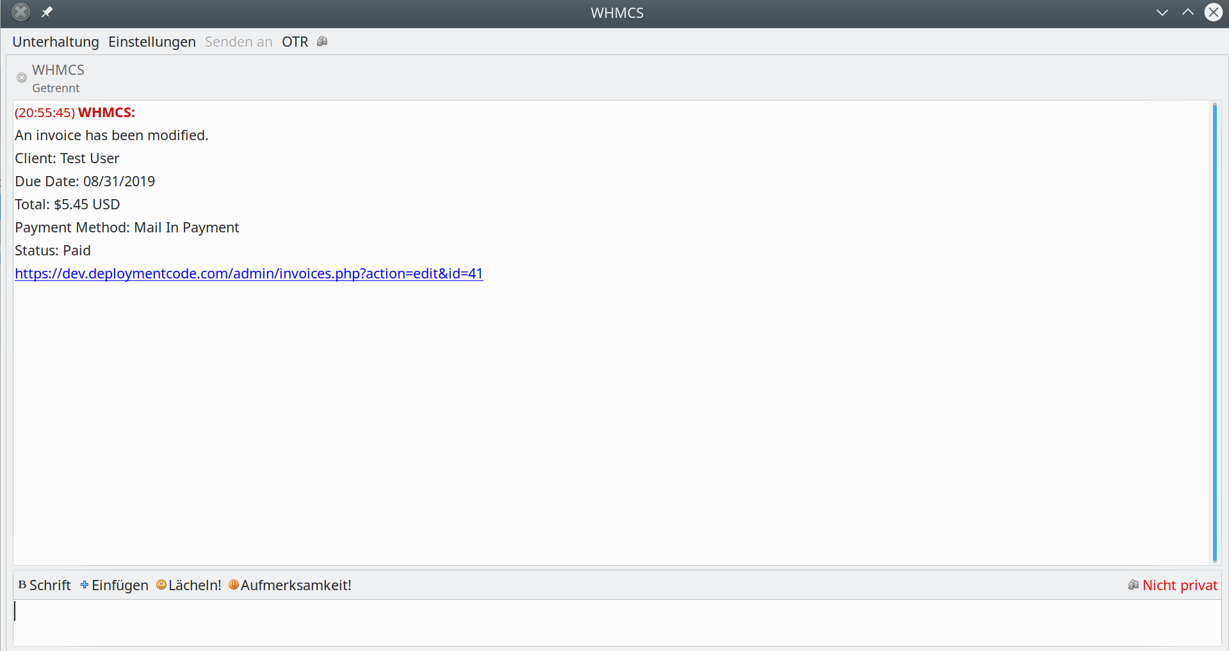Screen dimensions: 1229x651
Task: Send Aufmerksamkeit! attention buzz
Action: click(290, 585)
